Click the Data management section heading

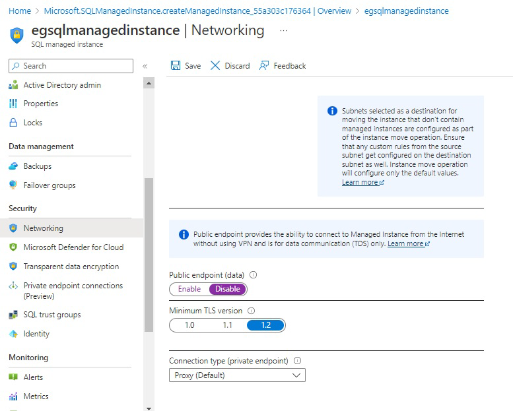(41, 146)
